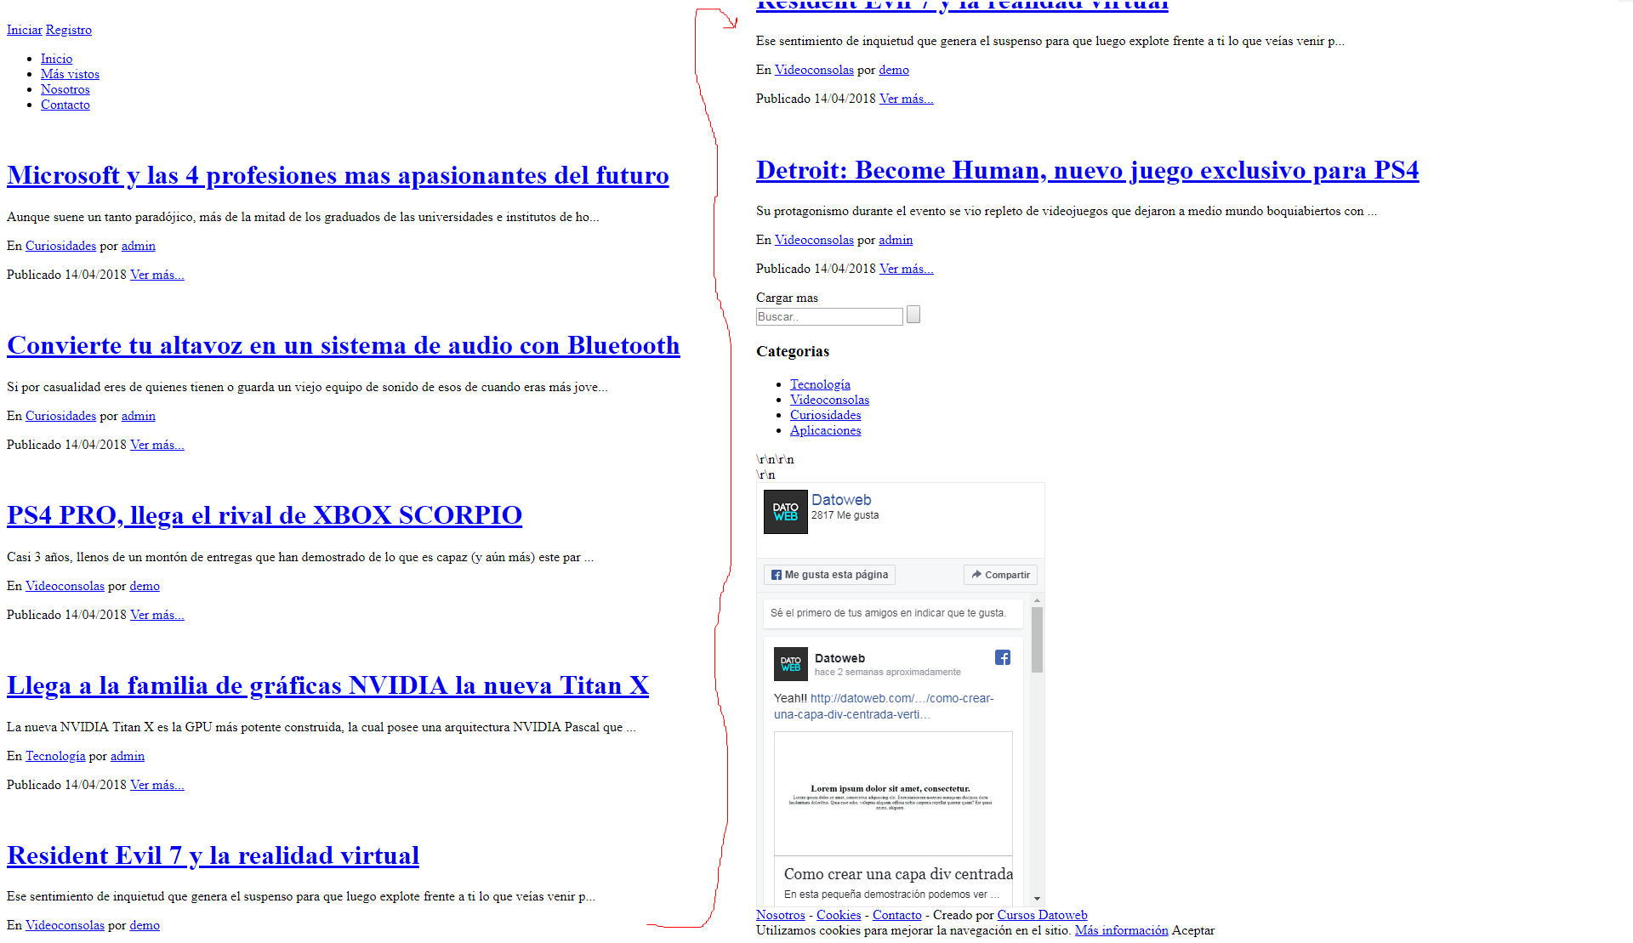Open the PS4 PRO article title
The image size is (1633, 943).
264,515
